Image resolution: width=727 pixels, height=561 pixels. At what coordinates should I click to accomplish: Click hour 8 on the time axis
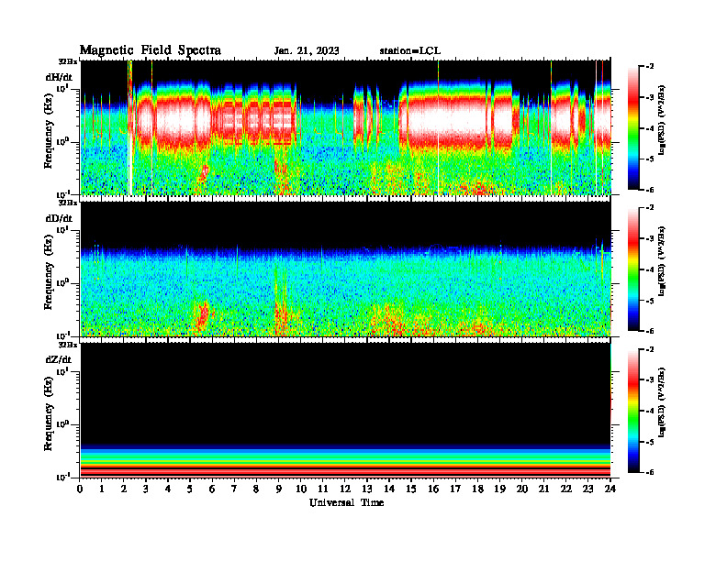tap(256, 489)
